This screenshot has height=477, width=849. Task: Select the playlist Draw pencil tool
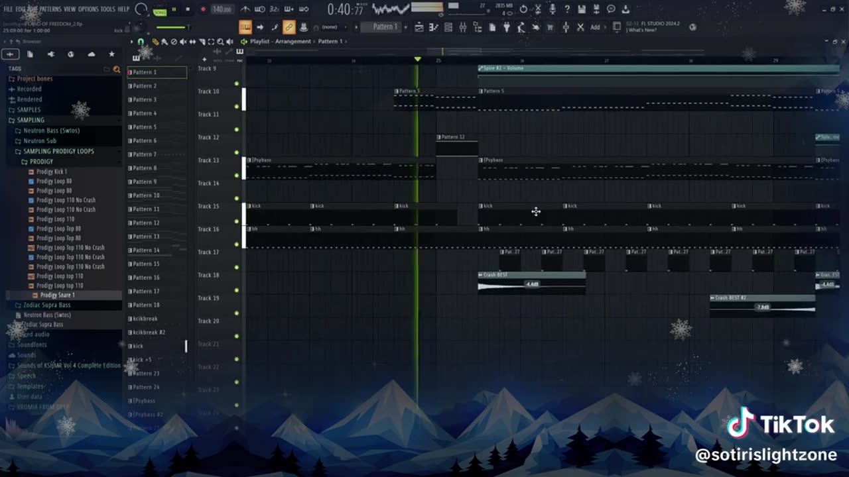(155, 41)
